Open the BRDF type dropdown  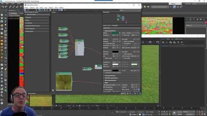coord(112,85)
